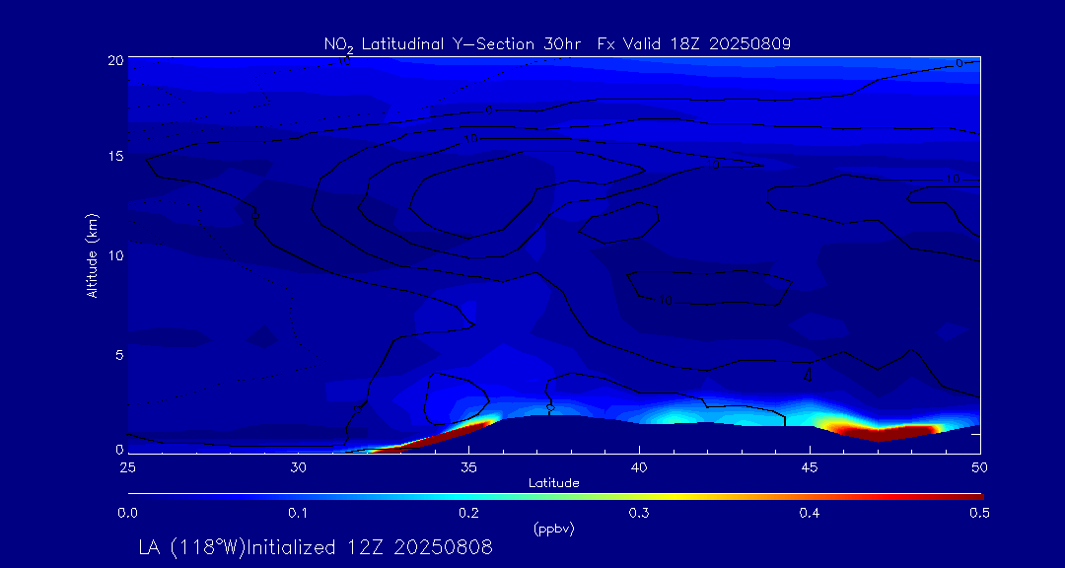Click the contour label "4" near latitude 45
Image resolution: width=1065 pixels, height=568 pixels.
click(808, 375)
